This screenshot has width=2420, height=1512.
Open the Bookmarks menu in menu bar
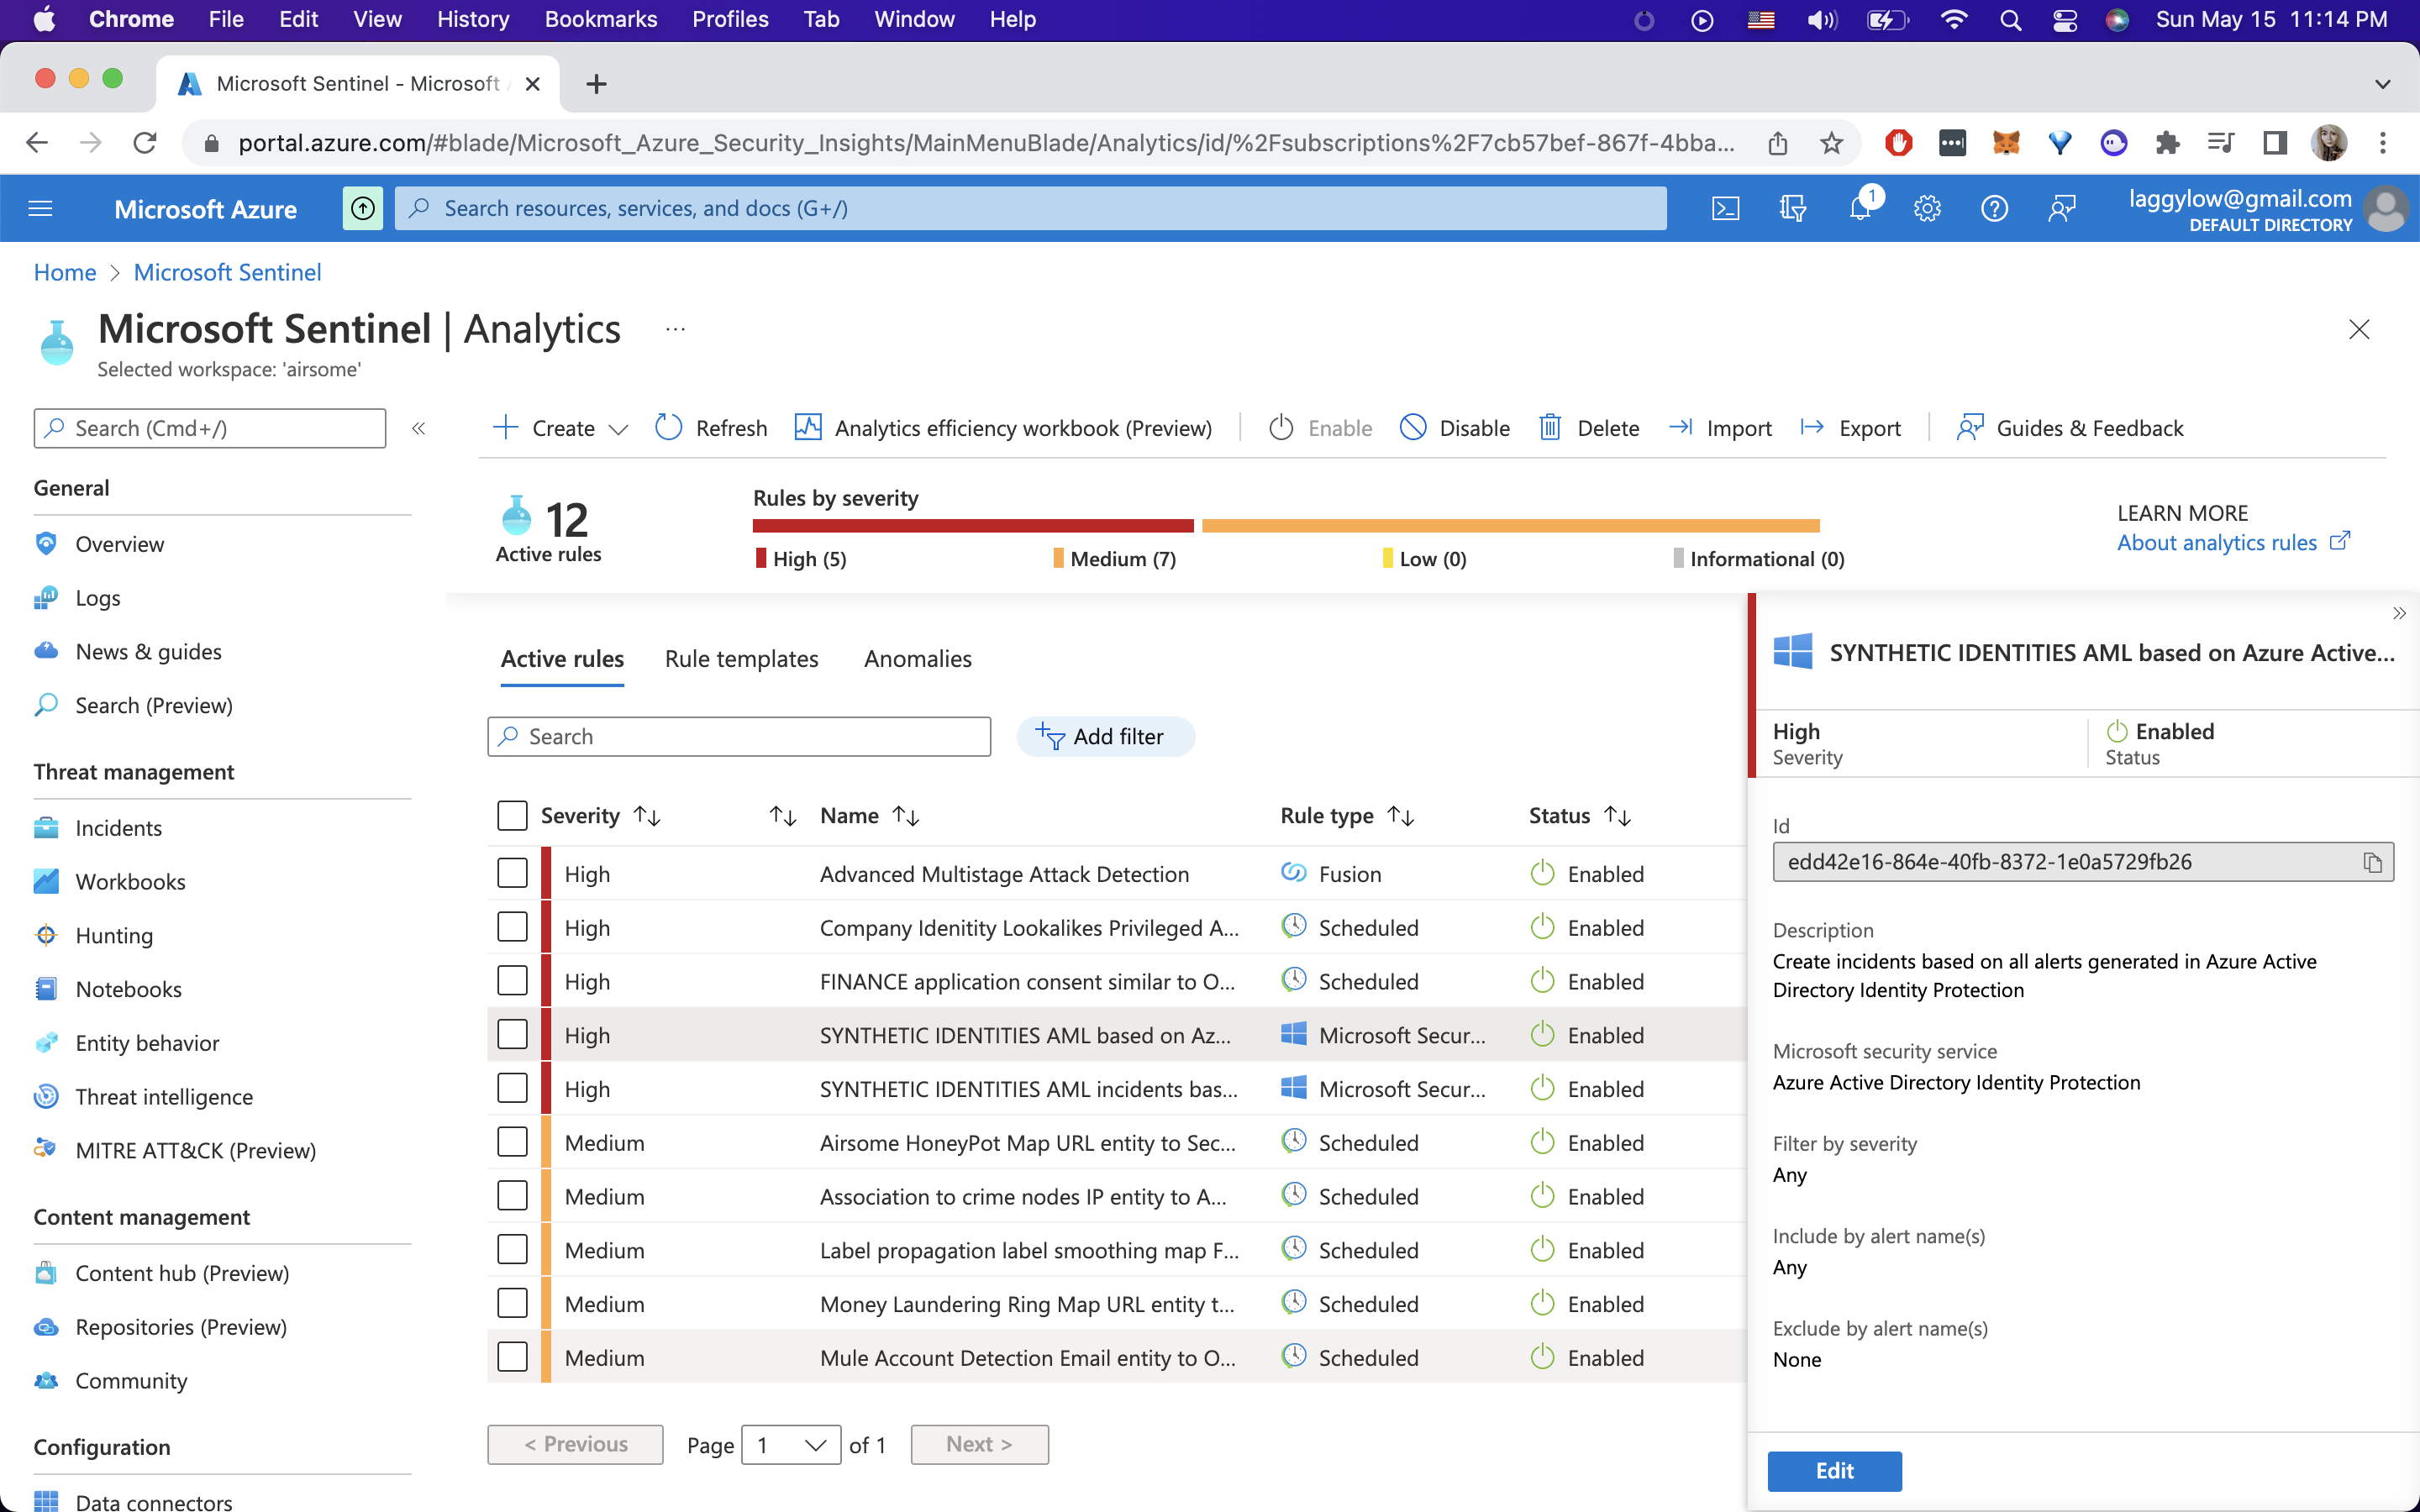(x=600, y=19)
